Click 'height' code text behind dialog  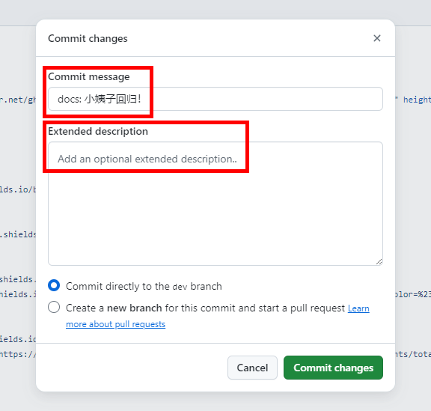[417, 100]
